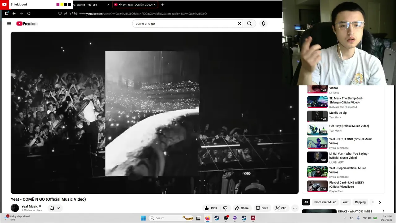396x223 pixels.
Task: Open 'Yeat - PUT IT ONG' thumbnail
Action: (x=317, y=143)
